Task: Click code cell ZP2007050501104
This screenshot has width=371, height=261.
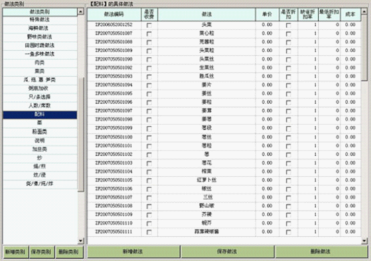Action: [x=114, y=171]
